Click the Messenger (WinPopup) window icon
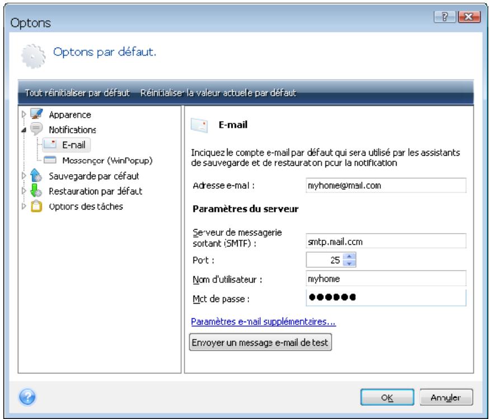Viewport: 490px width, 419px height. point(50,160)
